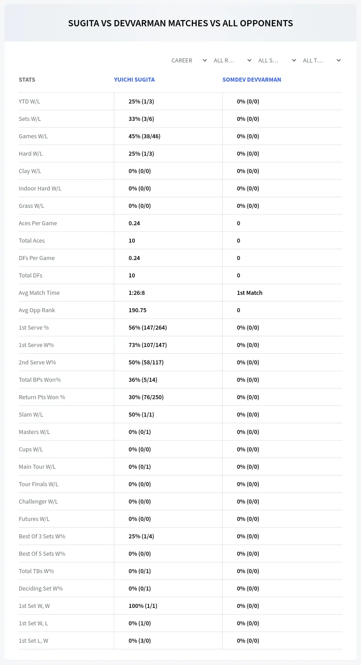Click Devvarman's 1st Match text
The width and height of the screenshot is (361, 665).
(249, 293)
